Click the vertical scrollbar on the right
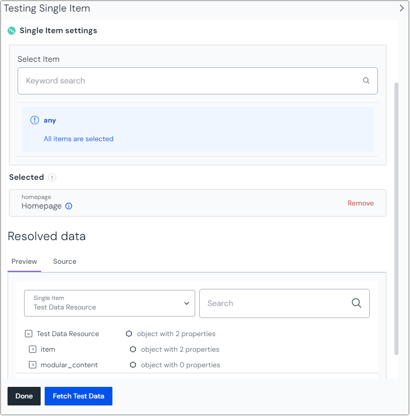 coord(396,216)
